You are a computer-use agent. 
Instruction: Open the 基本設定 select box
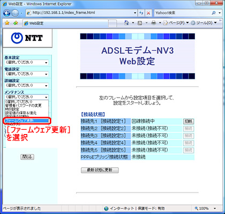click(x=26, y=62)
